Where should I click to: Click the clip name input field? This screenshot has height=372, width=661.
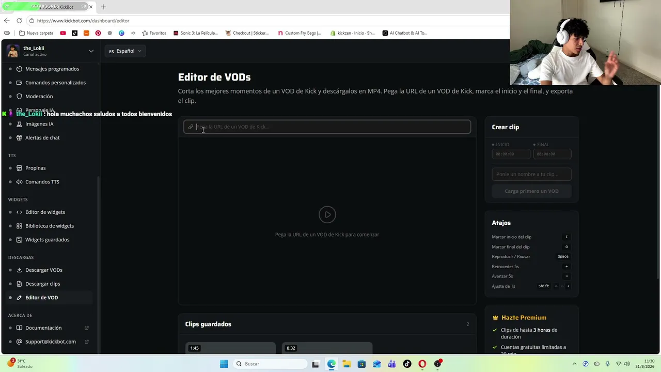click(531, 174)
